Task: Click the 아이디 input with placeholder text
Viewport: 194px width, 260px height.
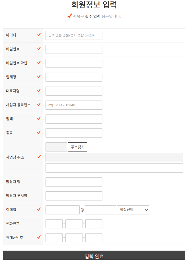Action: pyautogui.click(x=74, y=35)
